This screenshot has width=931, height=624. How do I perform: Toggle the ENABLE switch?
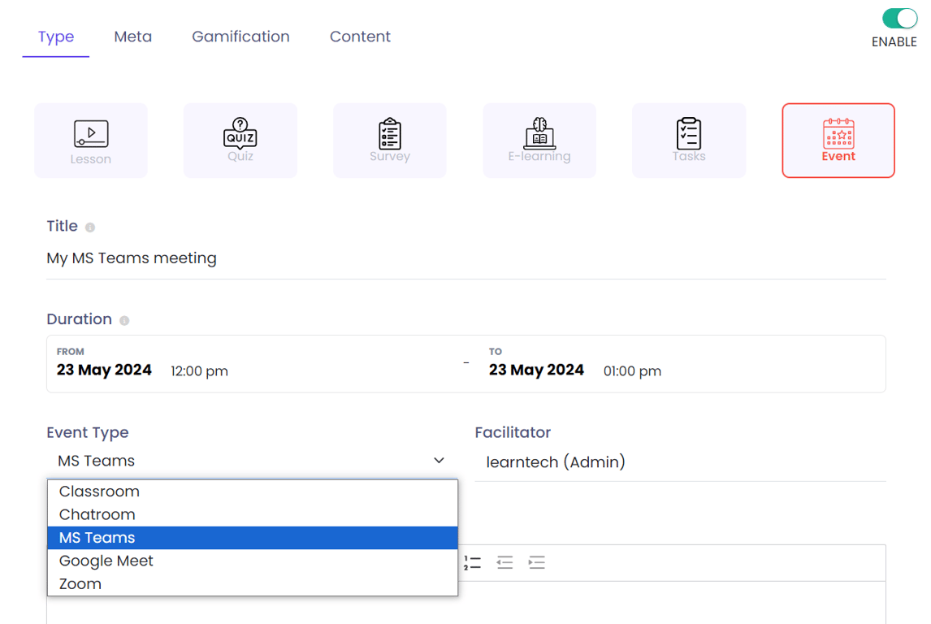click(899, 19)
